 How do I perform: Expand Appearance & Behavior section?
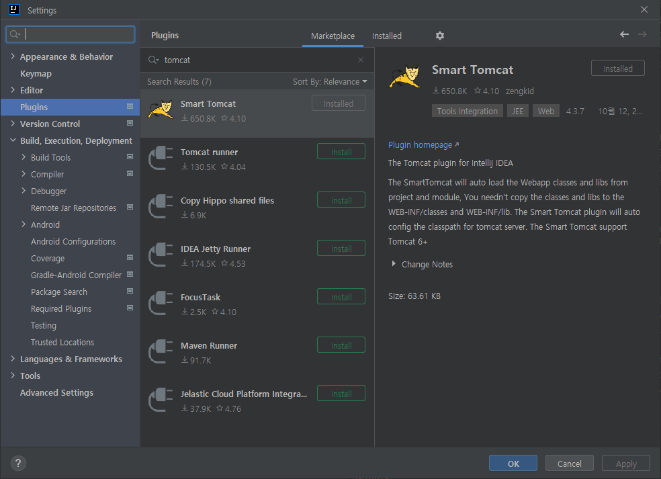[13, 56]
